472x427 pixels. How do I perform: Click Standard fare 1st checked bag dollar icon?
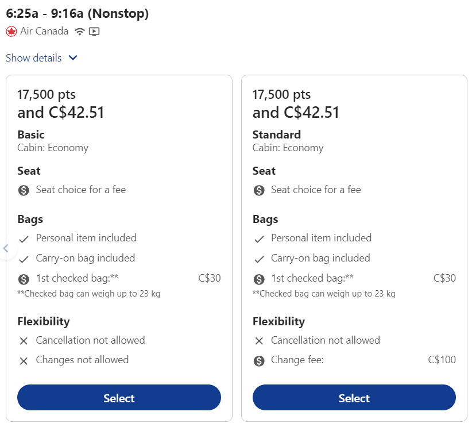click(x=259, y=279)
